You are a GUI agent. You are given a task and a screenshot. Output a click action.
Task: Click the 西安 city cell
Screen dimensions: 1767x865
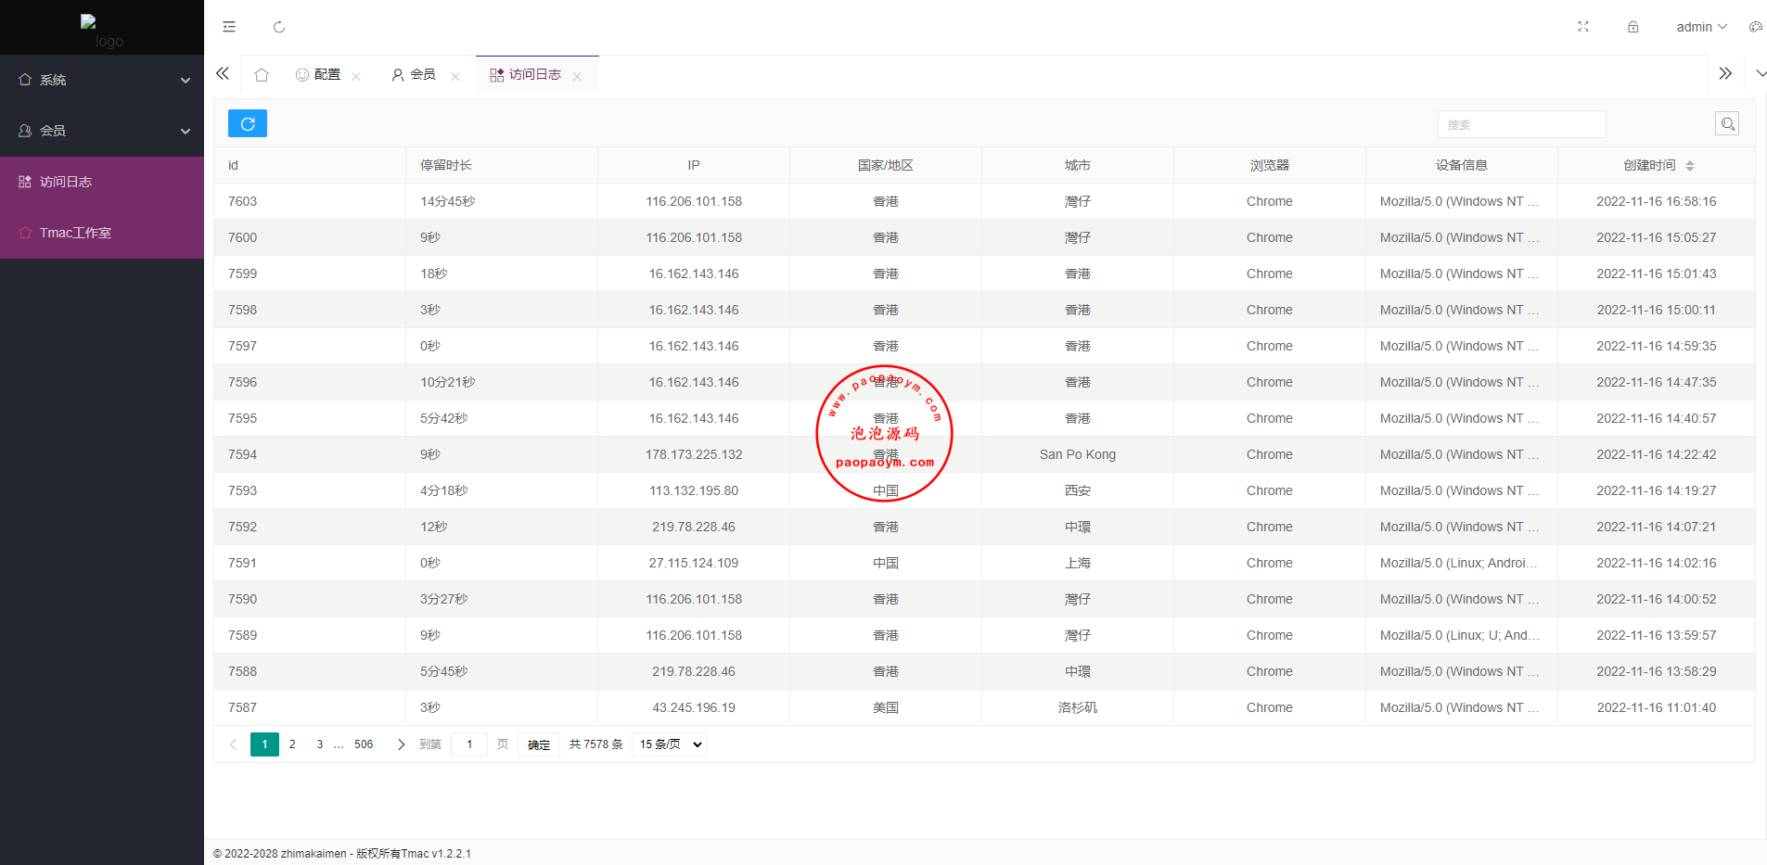point(1078,490)
